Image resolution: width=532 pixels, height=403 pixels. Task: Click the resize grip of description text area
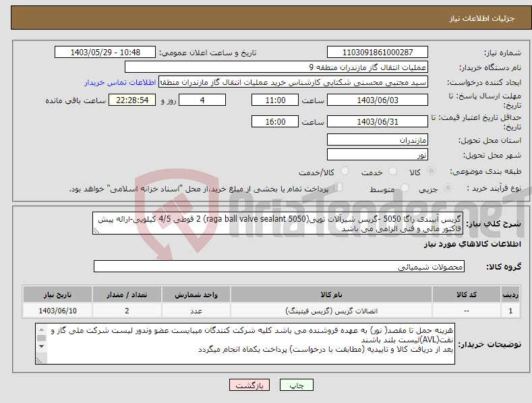coord(96,230)
